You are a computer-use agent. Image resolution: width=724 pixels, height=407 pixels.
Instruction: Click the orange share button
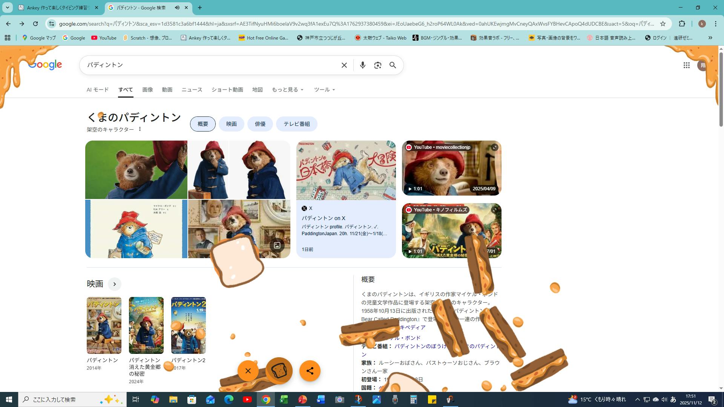[x=310, y=371]
